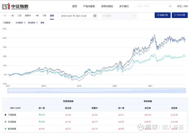This screenshot has width=189, height=133.
Task: Click the 近三月 column header
Action: (68, 108)
